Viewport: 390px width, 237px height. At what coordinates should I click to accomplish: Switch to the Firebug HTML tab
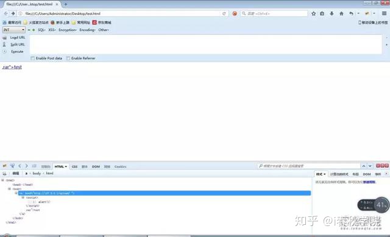[61, 167]
